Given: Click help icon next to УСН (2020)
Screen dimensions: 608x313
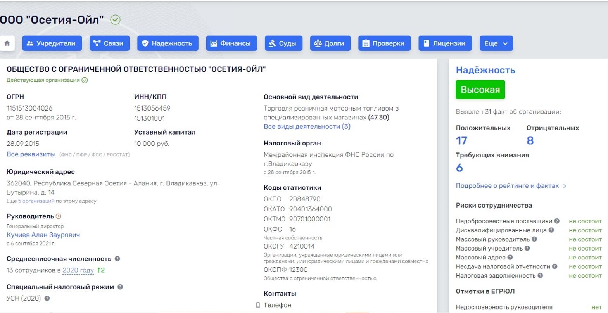Looking at the screenshot, I should click(47, 298).
